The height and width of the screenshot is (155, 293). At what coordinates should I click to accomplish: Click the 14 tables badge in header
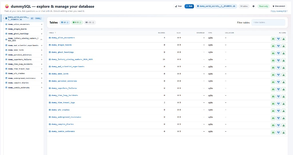click(x=244, y=6)
